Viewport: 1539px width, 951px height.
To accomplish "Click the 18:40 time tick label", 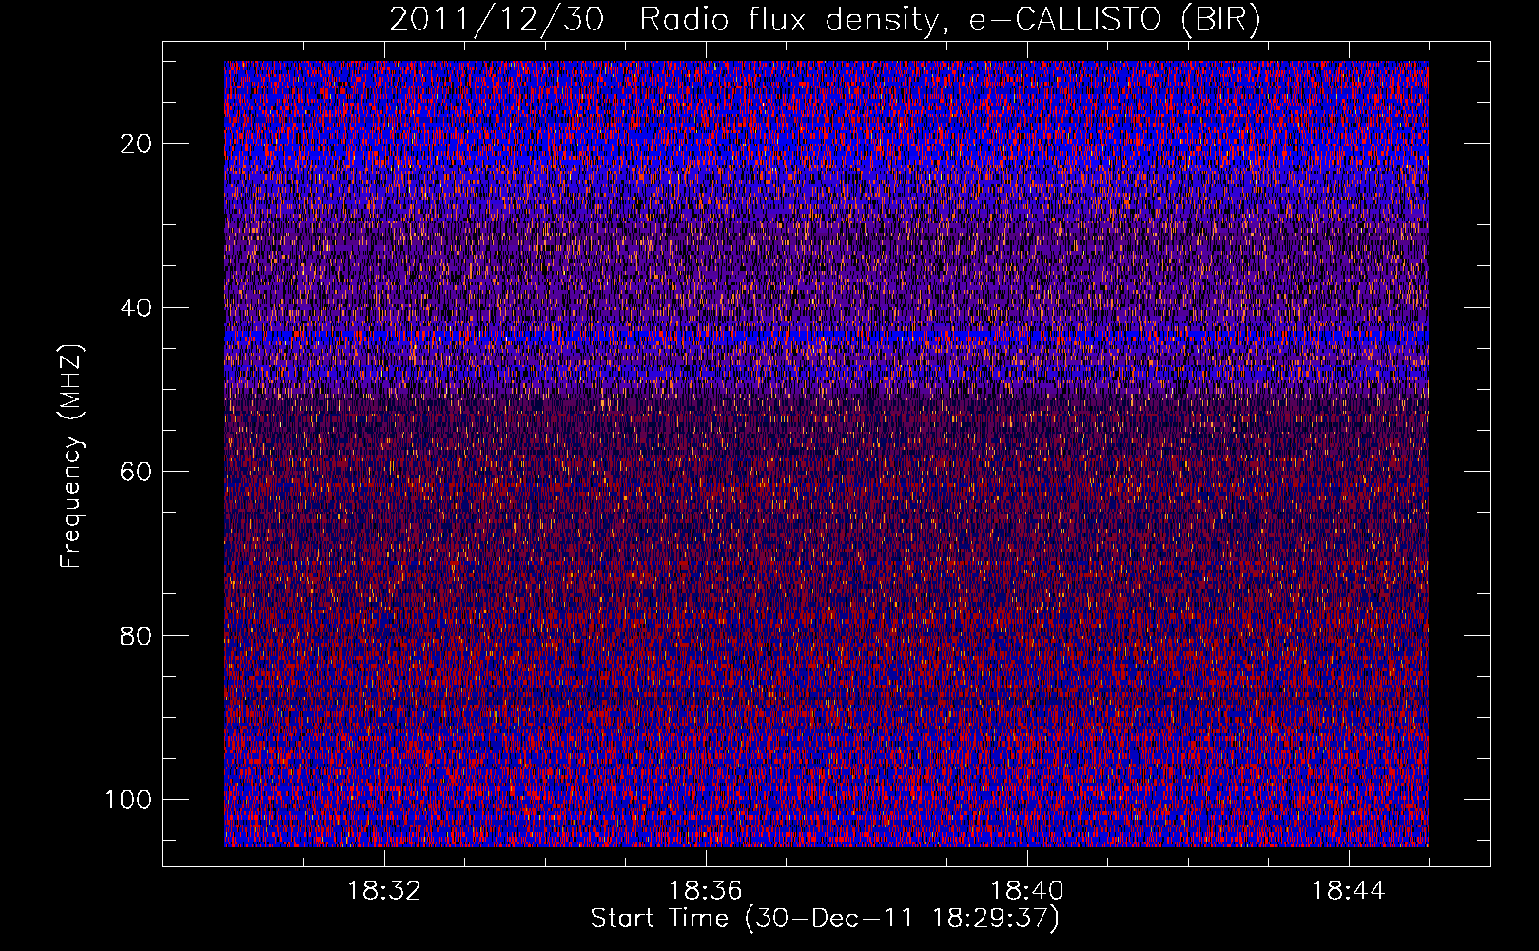I will (1027, 891).
